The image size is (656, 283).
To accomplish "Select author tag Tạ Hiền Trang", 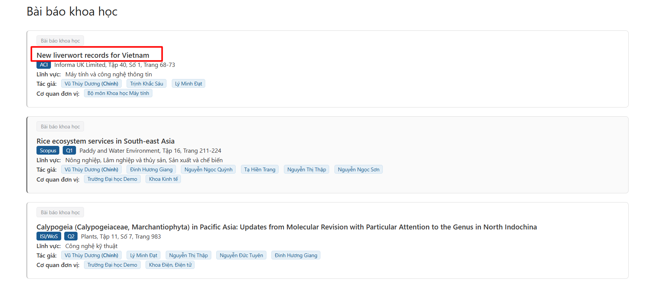I will 260,170.
